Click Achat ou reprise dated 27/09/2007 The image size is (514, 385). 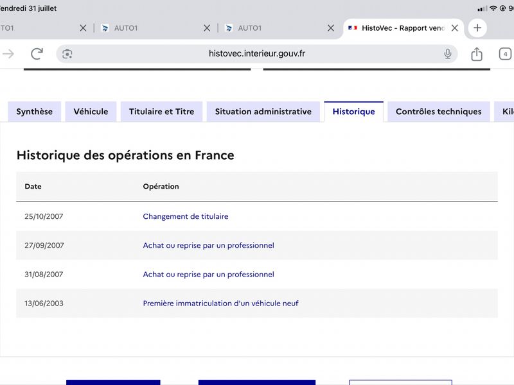(x=208, y=246)
